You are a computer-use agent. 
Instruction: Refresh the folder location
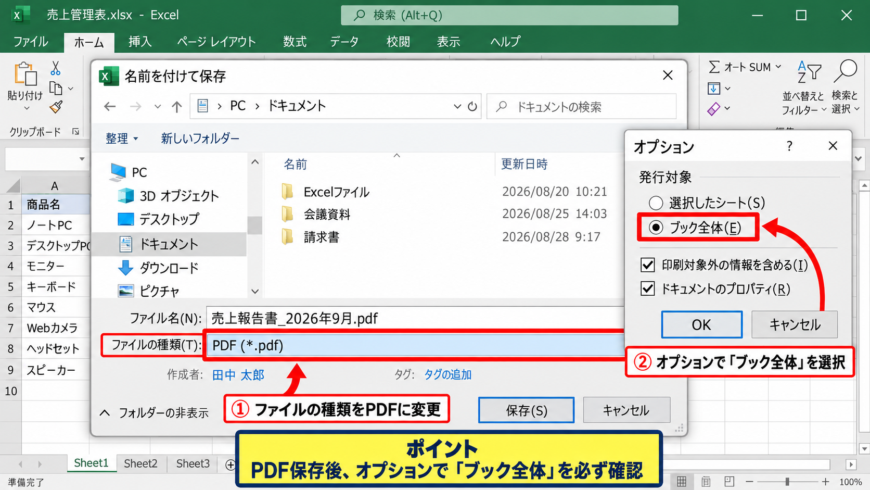point(472,107)
